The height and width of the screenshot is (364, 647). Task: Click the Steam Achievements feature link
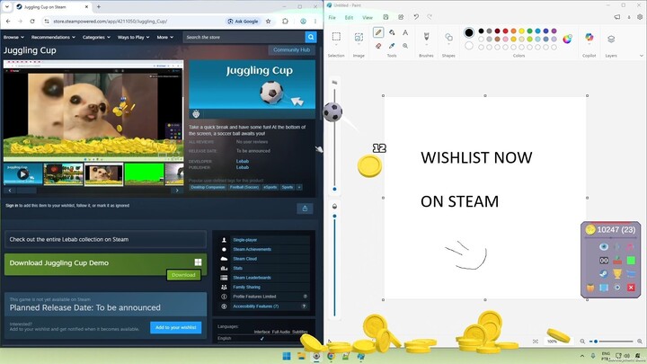click(x=252, y=249)
